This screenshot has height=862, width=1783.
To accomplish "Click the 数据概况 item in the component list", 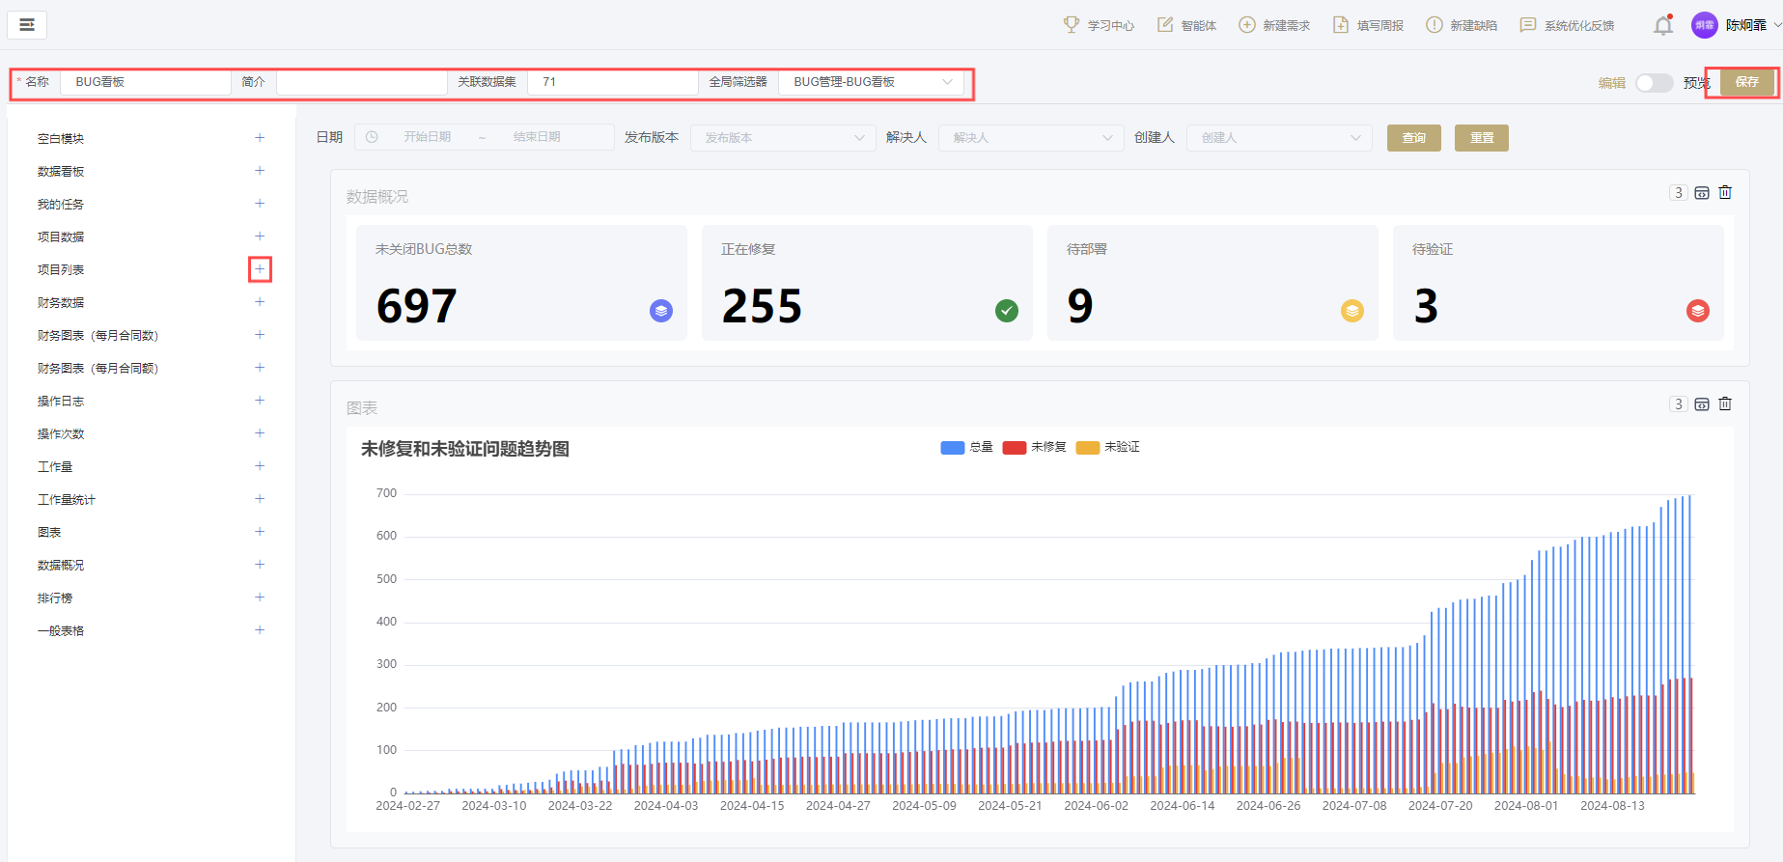I will (61, 565).
